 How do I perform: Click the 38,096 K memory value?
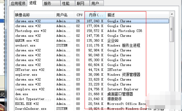(x=96, y=74)
